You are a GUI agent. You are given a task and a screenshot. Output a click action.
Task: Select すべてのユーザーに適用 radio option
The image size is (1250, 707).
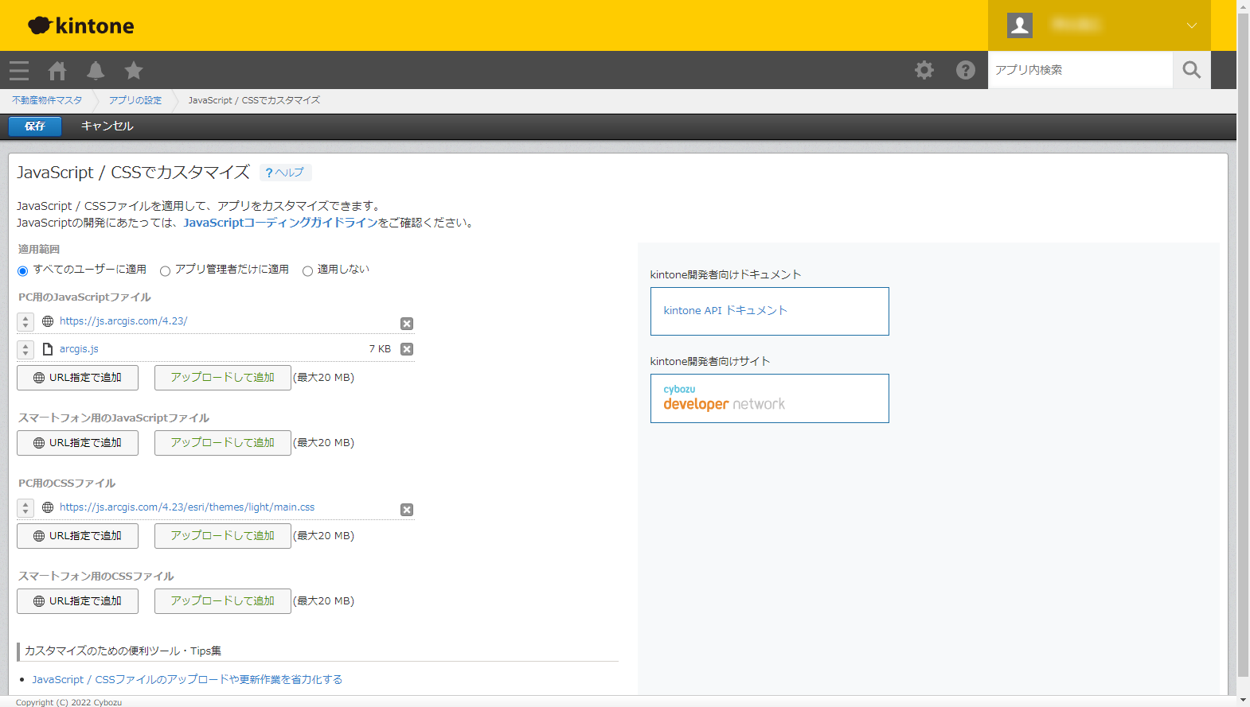coord(22,271)
